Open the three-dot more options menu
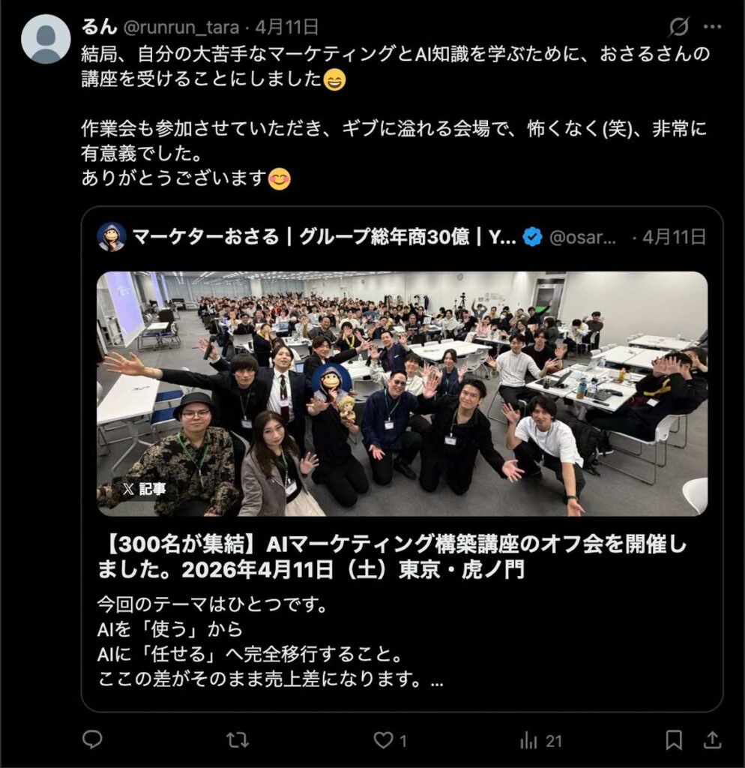 [x=712, y=27]
